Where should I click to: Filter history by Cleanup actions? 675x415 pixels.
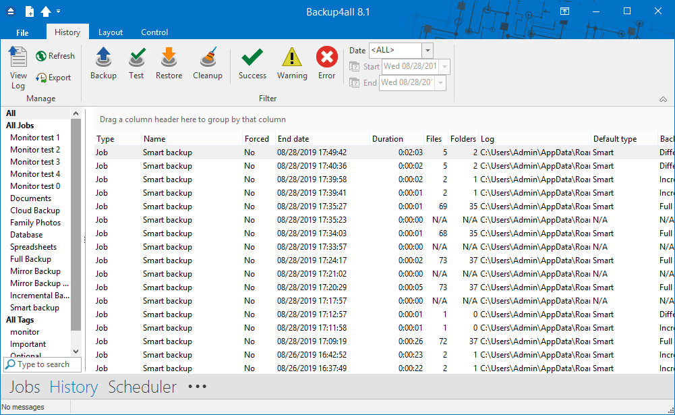tap(208, 63)
